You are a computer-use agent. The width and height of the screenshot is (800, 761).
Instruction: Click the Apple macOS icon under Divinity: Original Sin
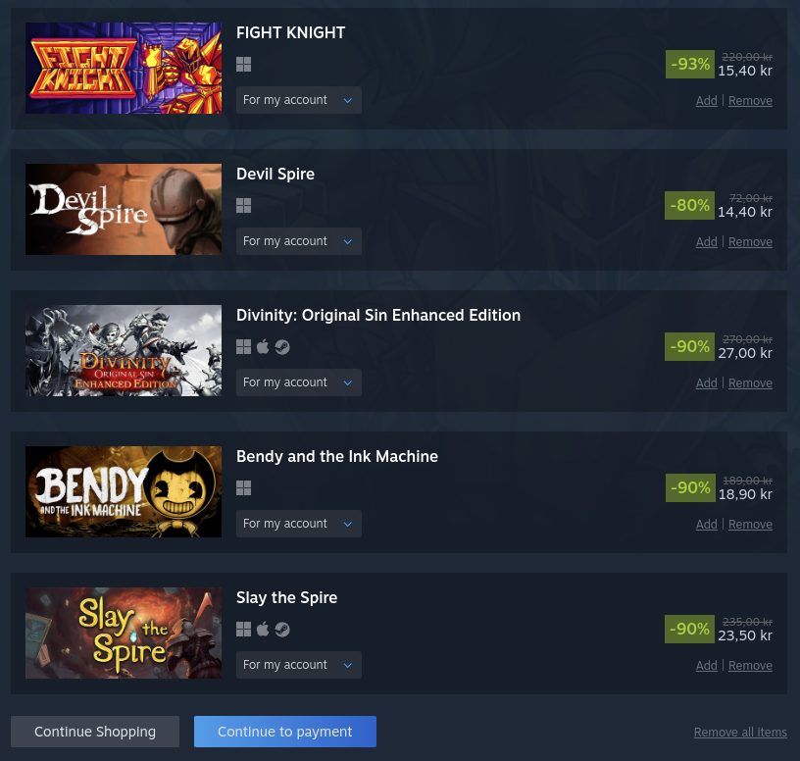coord(263,347)
